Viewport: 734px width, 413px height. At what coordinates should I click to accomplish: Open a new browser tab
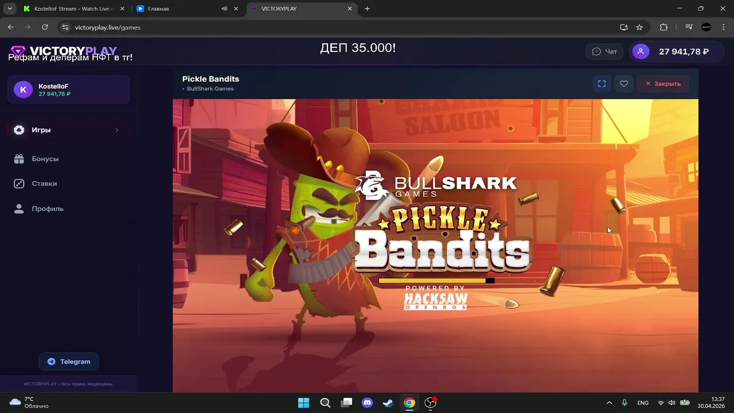(368, 9)
